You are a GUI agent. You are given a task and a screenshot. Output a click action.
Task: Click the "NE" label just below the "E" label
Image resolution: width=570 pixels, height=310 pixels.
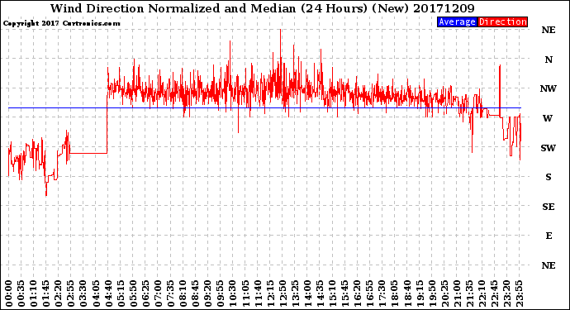coord(549,265)
